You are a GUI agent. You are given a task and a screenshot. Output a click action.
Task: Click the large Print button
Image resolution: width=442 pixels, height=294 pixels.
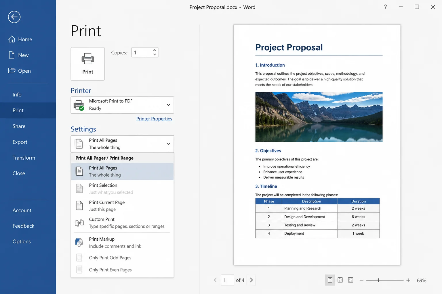click(88, 64)
